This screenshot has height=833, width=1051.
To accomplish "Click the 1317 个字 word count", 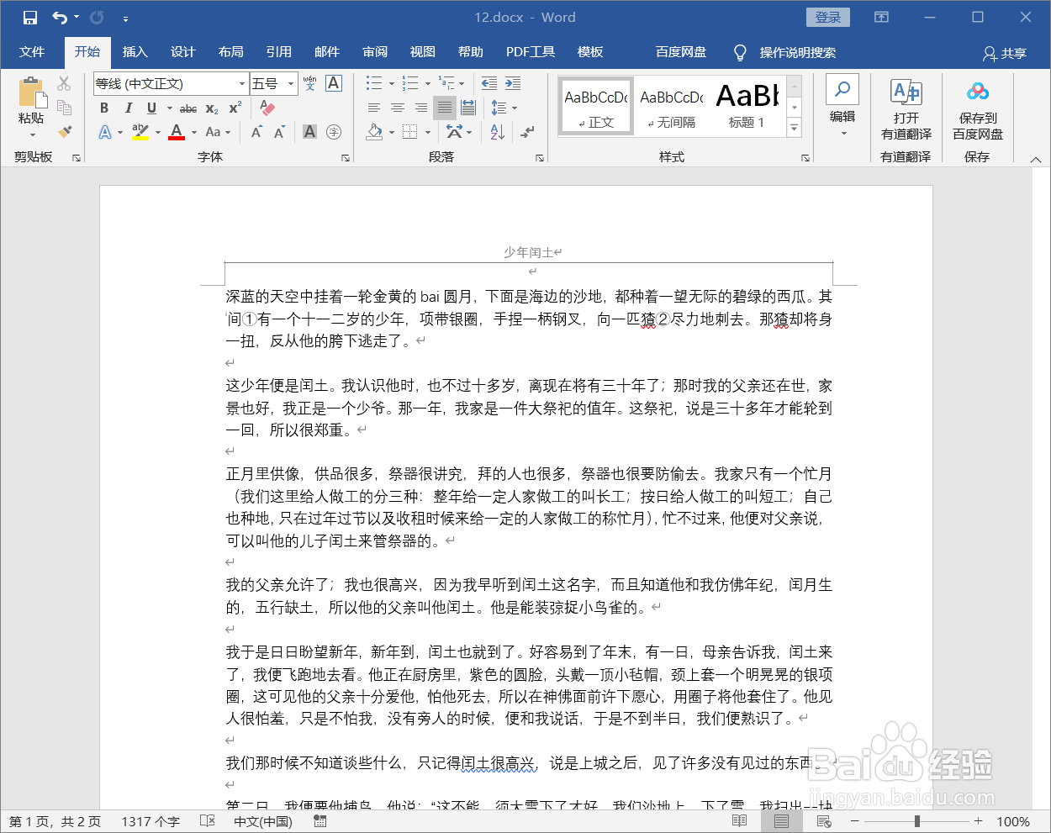I will click(x=151, y=821).
